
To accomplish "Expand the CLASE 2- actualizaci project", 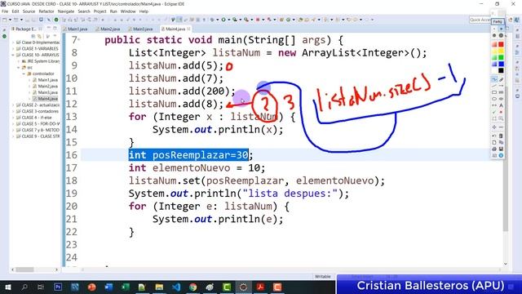I will 13,105.
